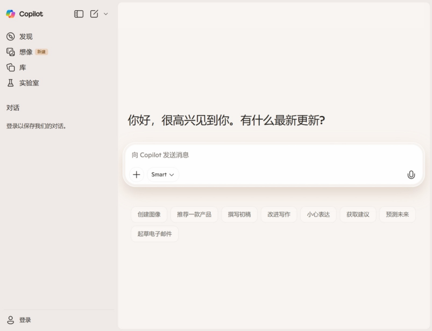
Task: Select the 预测未来 suggestion chip
Action: (x=397, y=214)
